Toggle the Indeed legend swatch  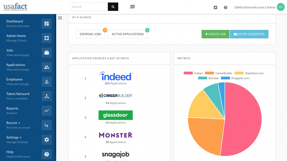[188, 73]
